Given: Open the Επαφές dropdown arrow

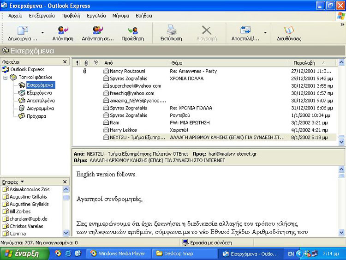Looking at the screenshot, I should tap(22, 181).
